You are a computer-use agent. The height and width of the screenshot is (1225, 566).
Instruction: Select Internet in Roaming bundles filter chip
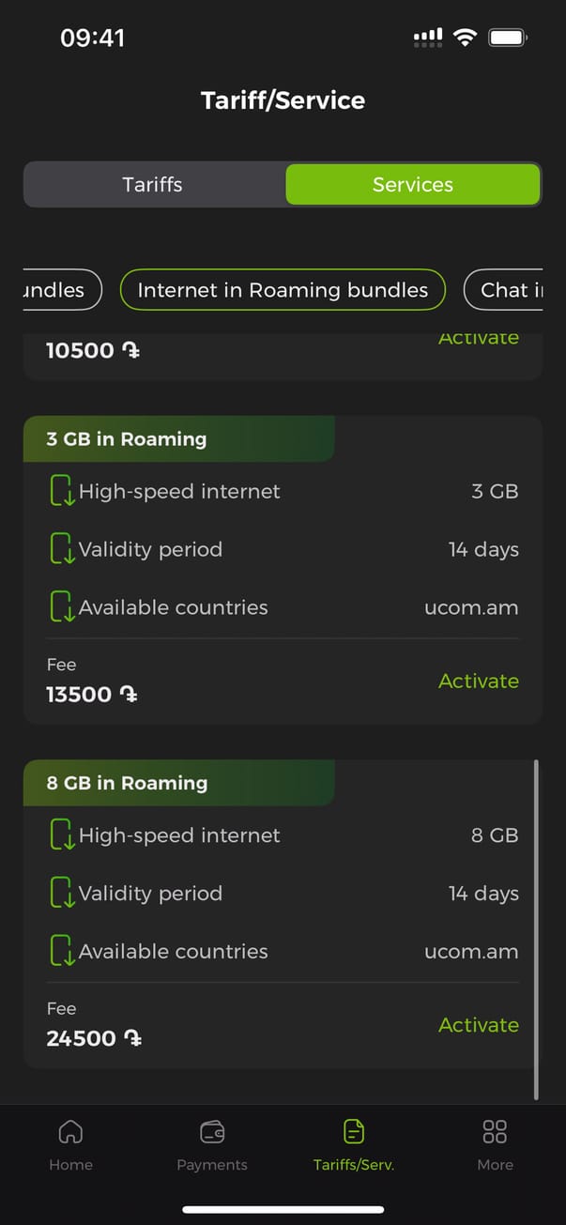(283, 290)
